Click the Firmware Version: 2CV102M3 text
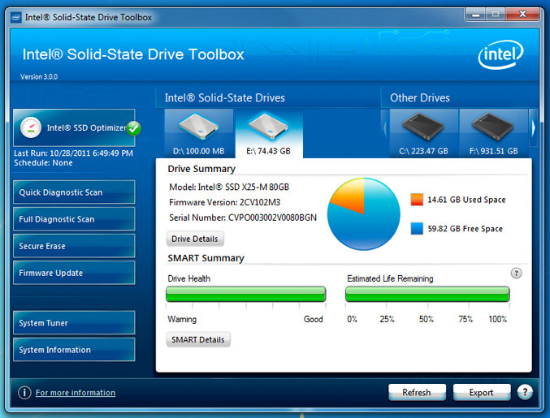550x418 pixels. [224, 202]
